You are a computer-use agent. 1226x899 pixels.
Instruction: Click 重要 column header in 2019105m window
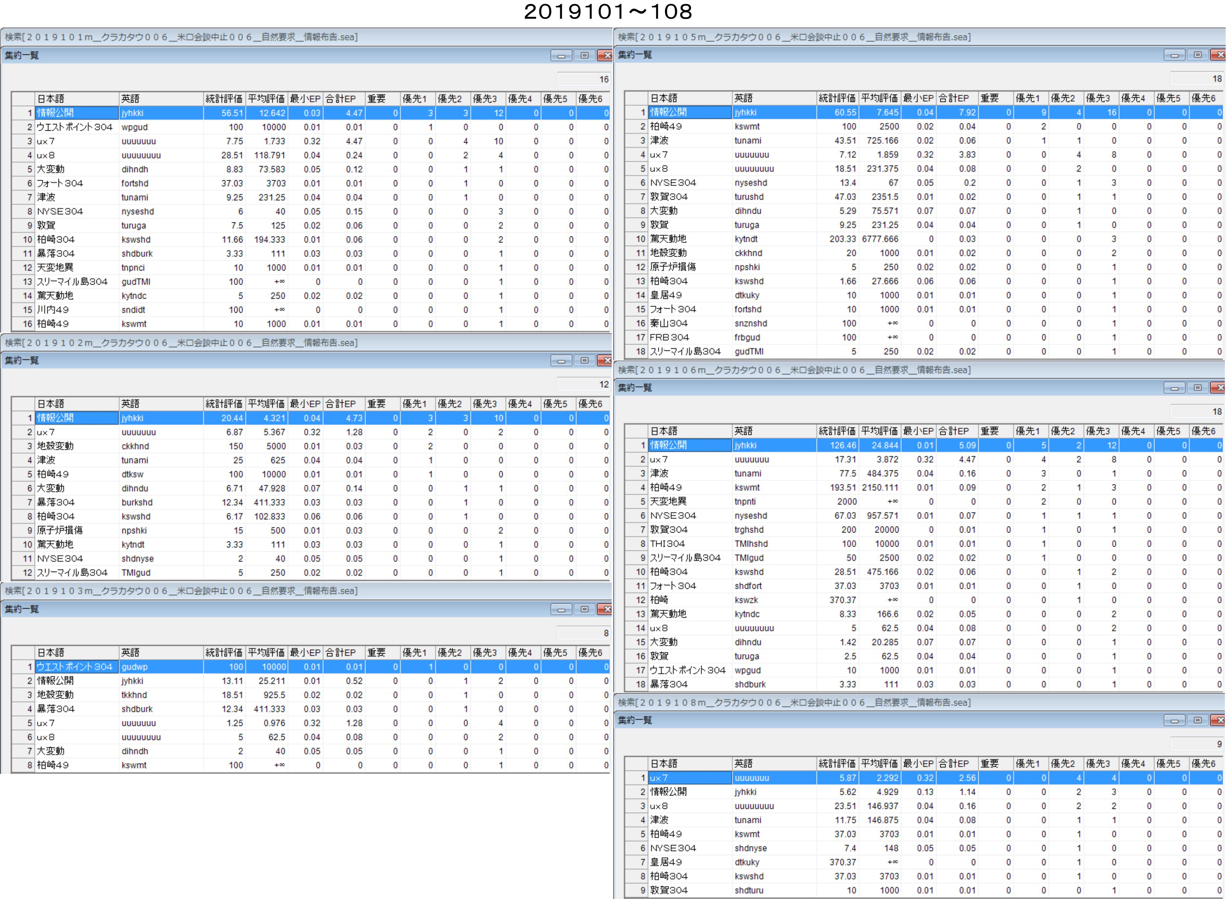pos(996,98)
